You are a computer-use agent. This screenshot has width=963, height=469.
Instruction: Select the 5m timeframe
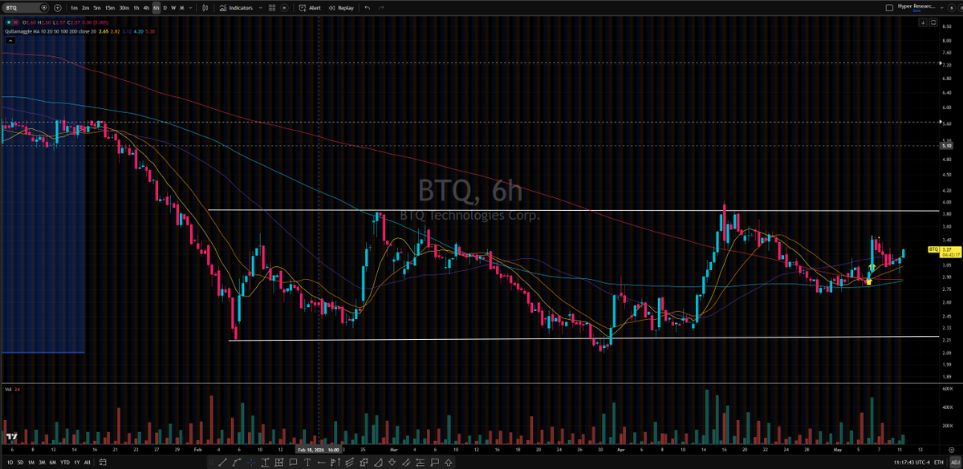point(96,7)
